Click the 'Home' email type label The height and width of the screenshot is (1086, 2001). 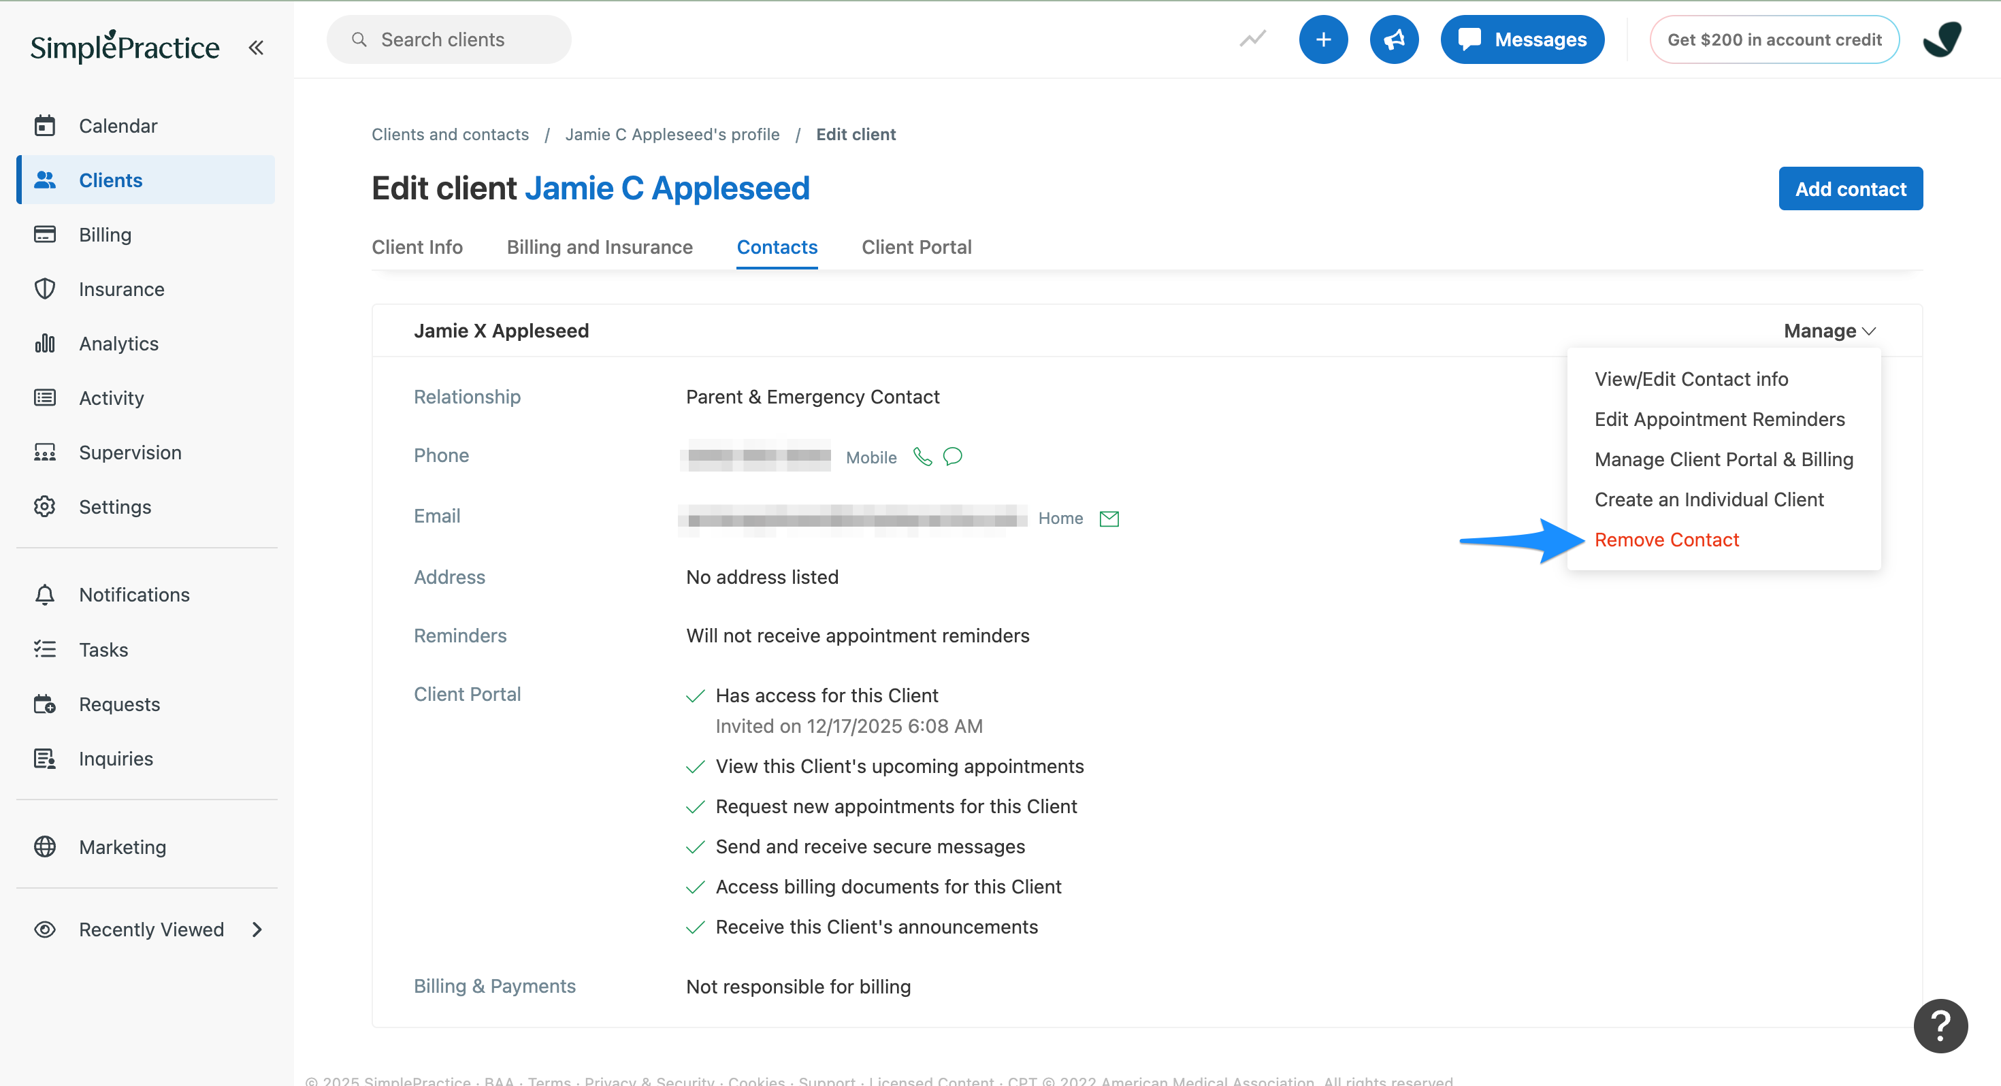click(1060, 518)
